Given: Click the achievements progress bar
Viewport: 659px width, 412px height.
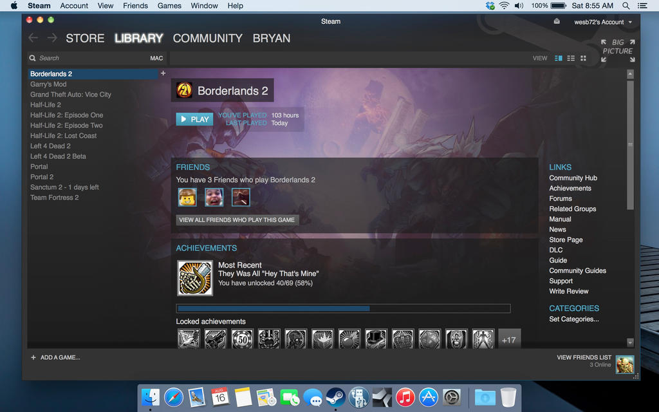Looking at the screenshot, I should (x=343, y=308).
